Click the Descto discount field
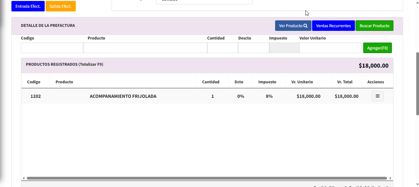419x187 pixels. [x=254, y=48]
